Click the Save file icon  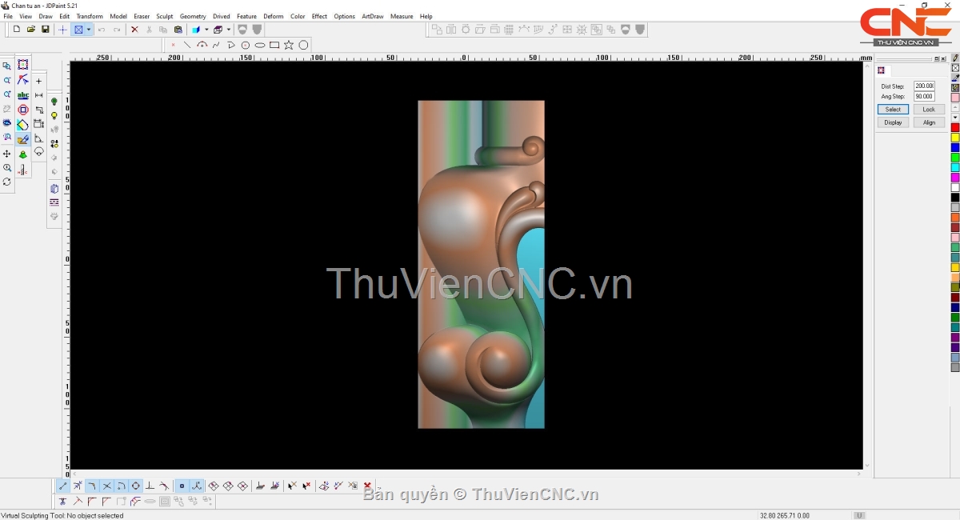coord(46,30)
